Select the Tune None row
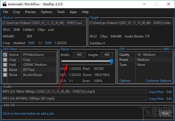This screenshot has width=175, height=121. click(145, 65)
